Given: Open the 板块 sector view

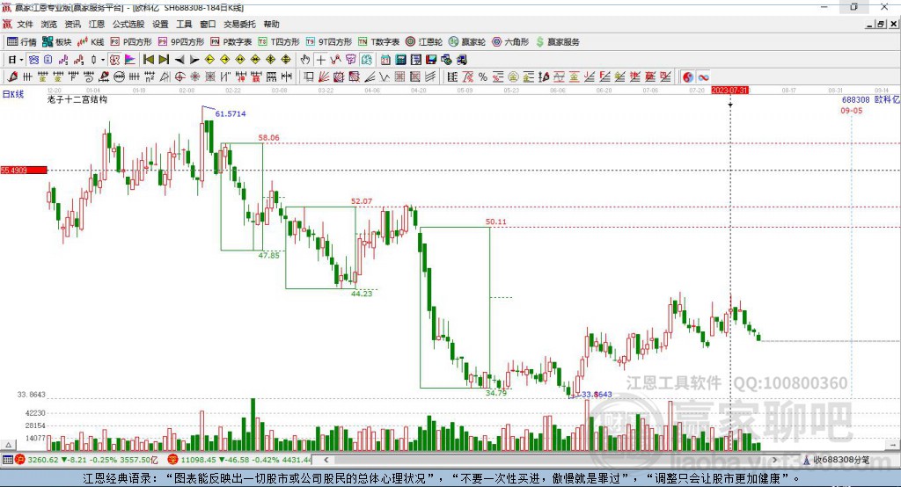Looking at the screenshot, I should click(57, 42).
